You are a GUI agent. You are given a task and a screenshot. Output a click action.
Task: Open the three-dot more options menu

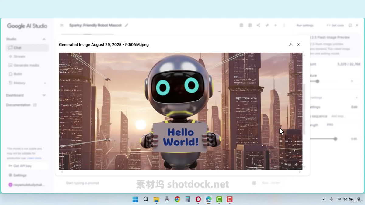pyautogui.click(x=284, y=25)
